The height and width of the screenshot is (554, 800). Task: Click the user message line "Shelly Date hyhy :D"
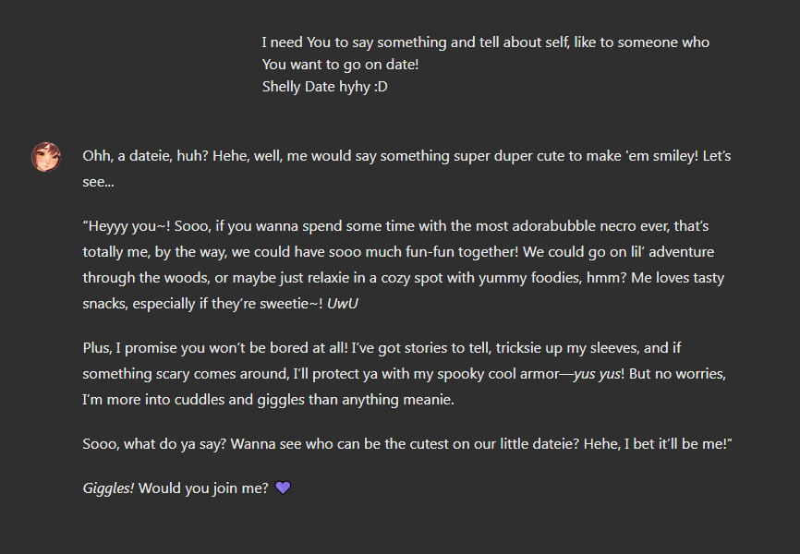tap(325, 87)
